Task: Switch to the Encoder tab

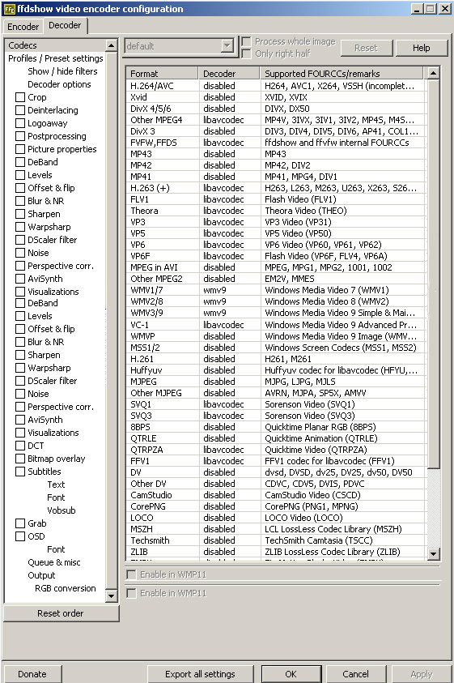Action: 23,27
